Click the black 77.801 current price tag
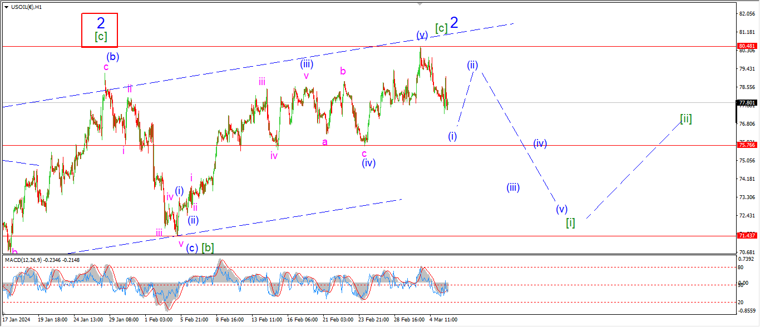Image resolution: width=760 pixels, height=327 pixels. pos(747,103)
